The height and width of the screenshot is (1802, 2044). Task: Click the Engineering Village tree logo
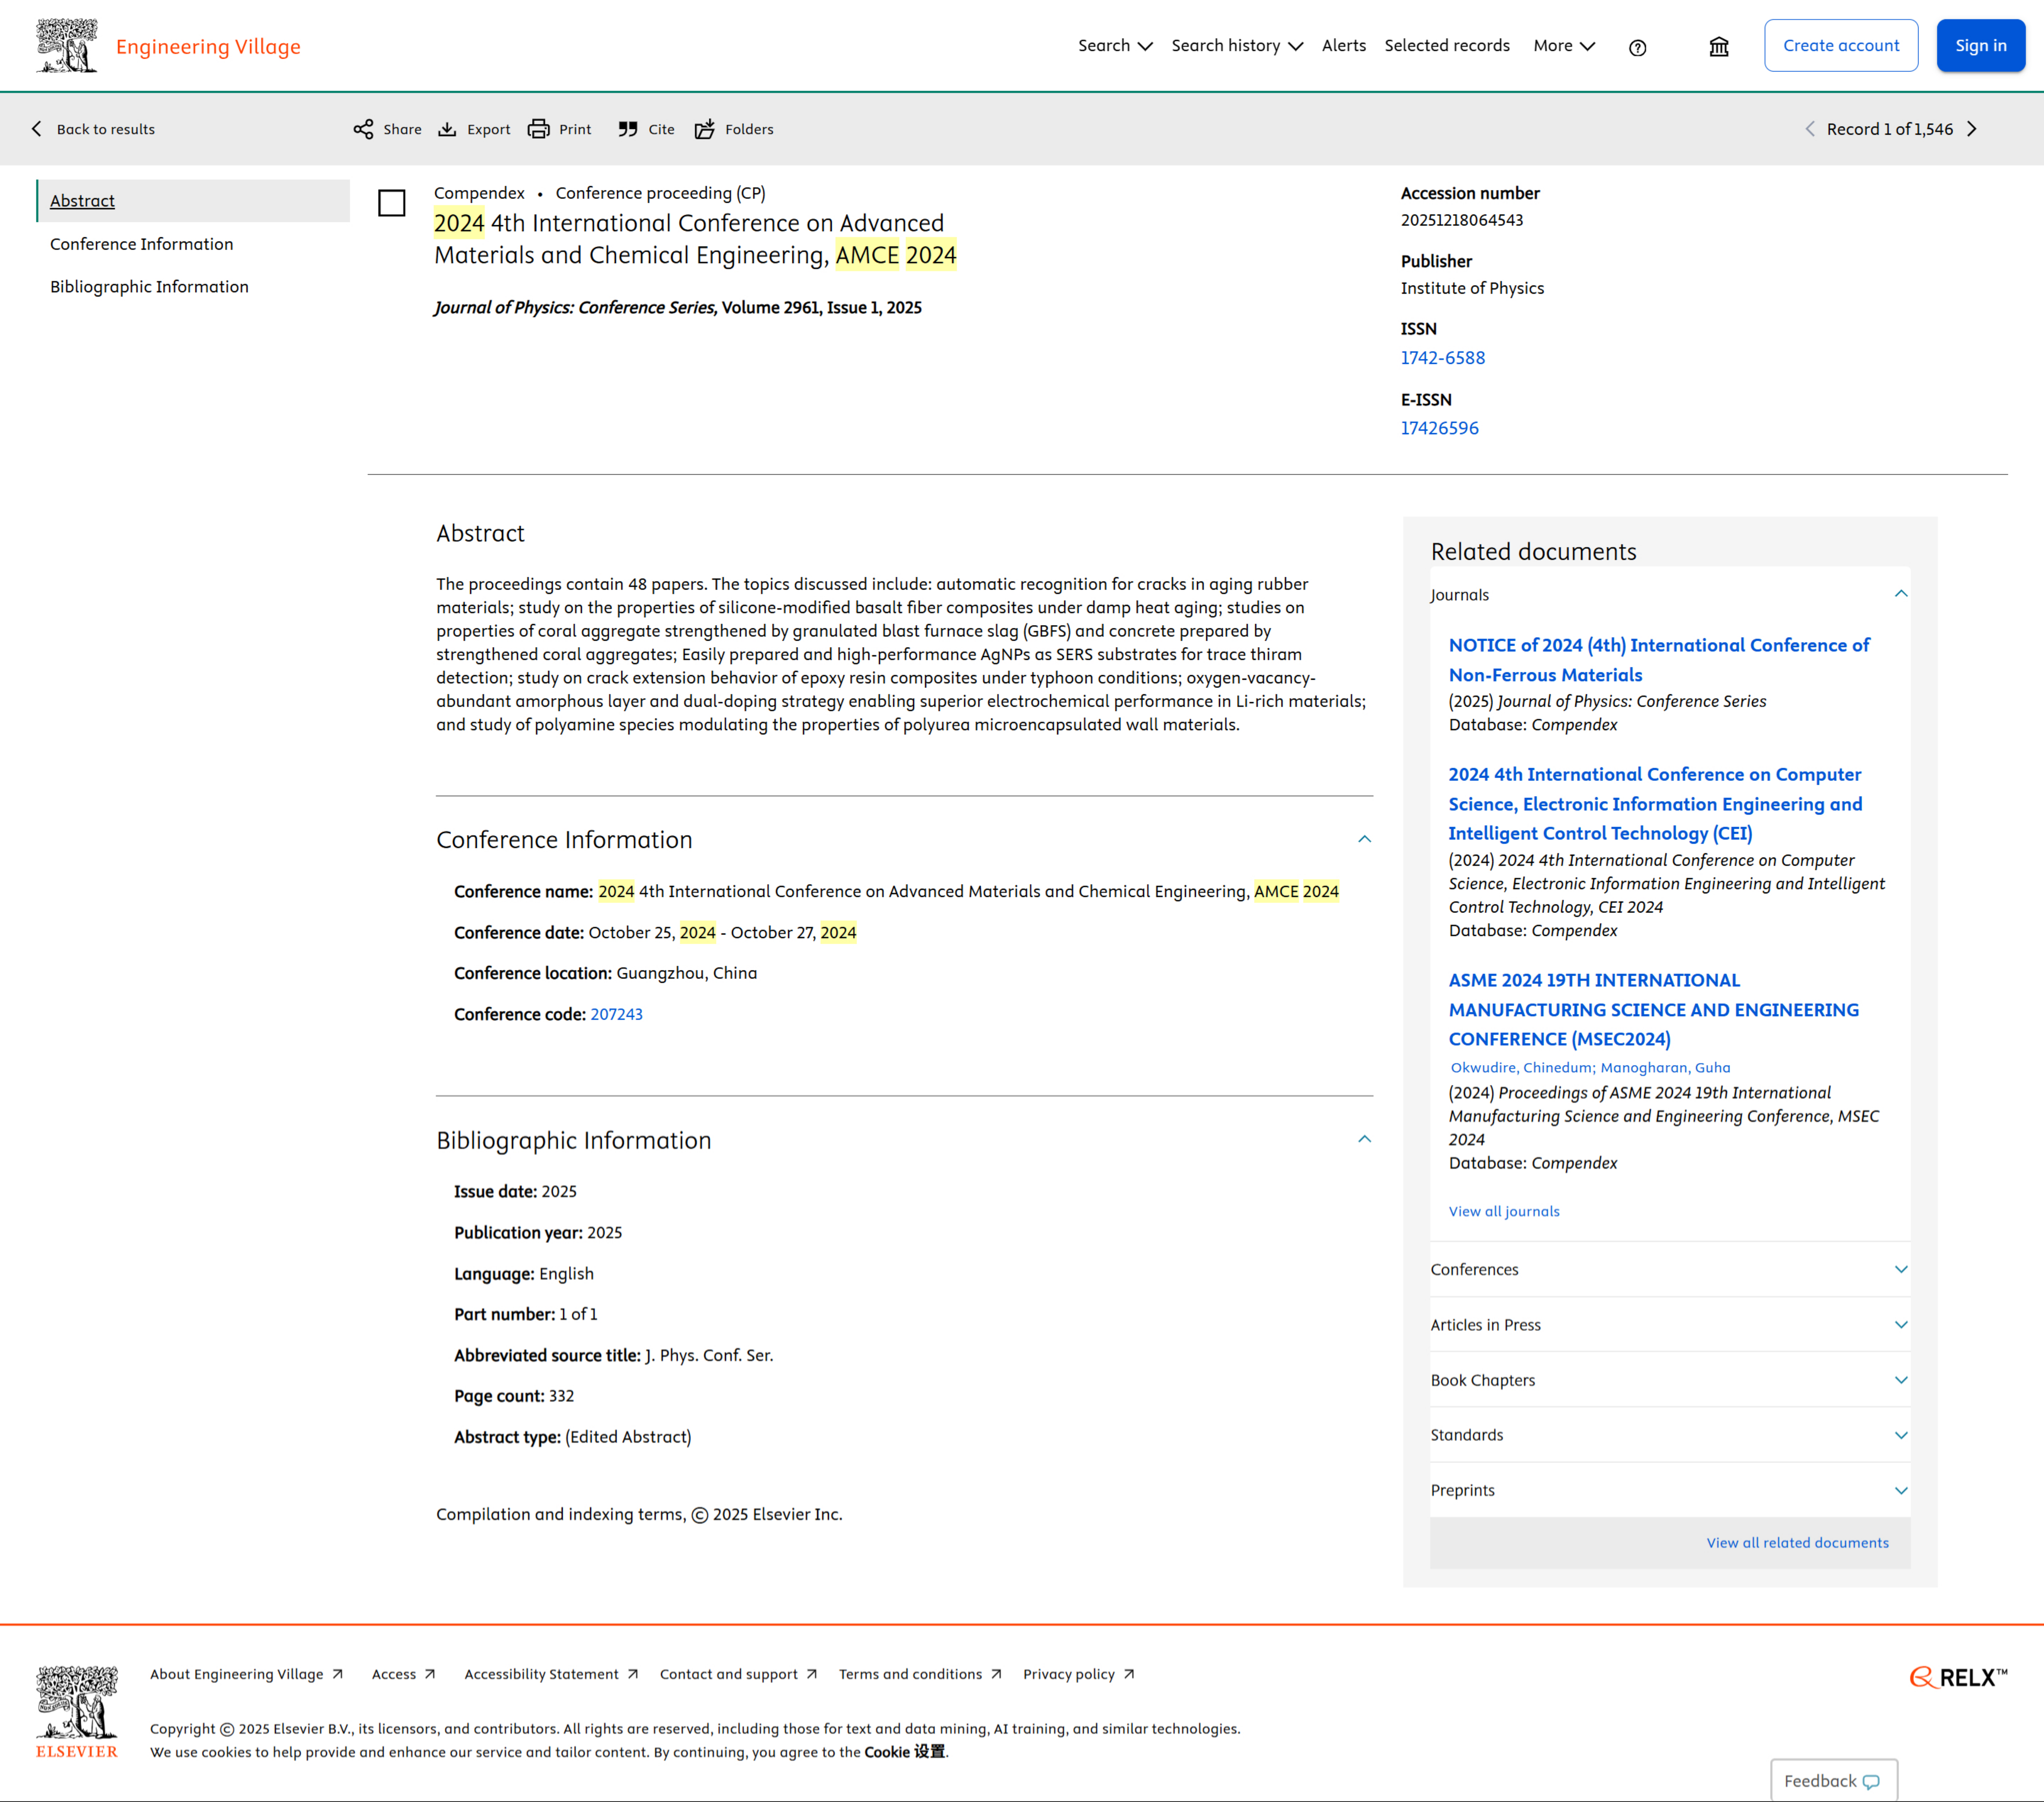coord(67,46)
